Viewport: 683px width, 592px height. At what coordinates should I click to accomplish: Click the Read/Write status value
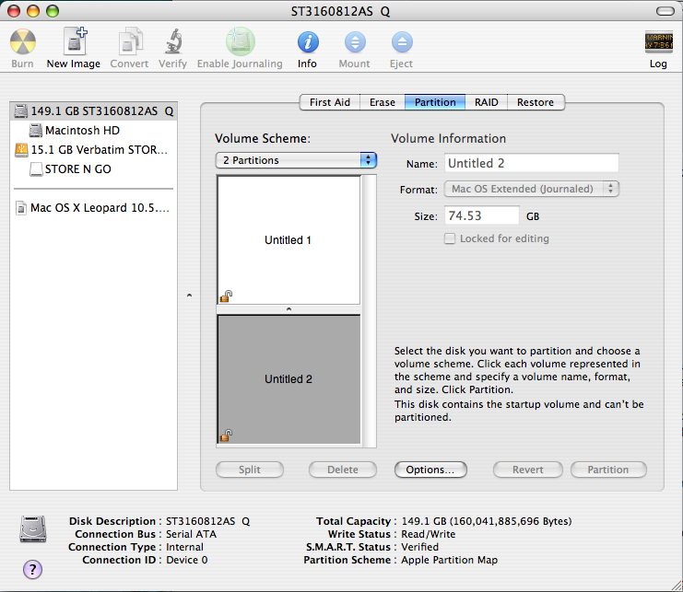pos(429,534)
